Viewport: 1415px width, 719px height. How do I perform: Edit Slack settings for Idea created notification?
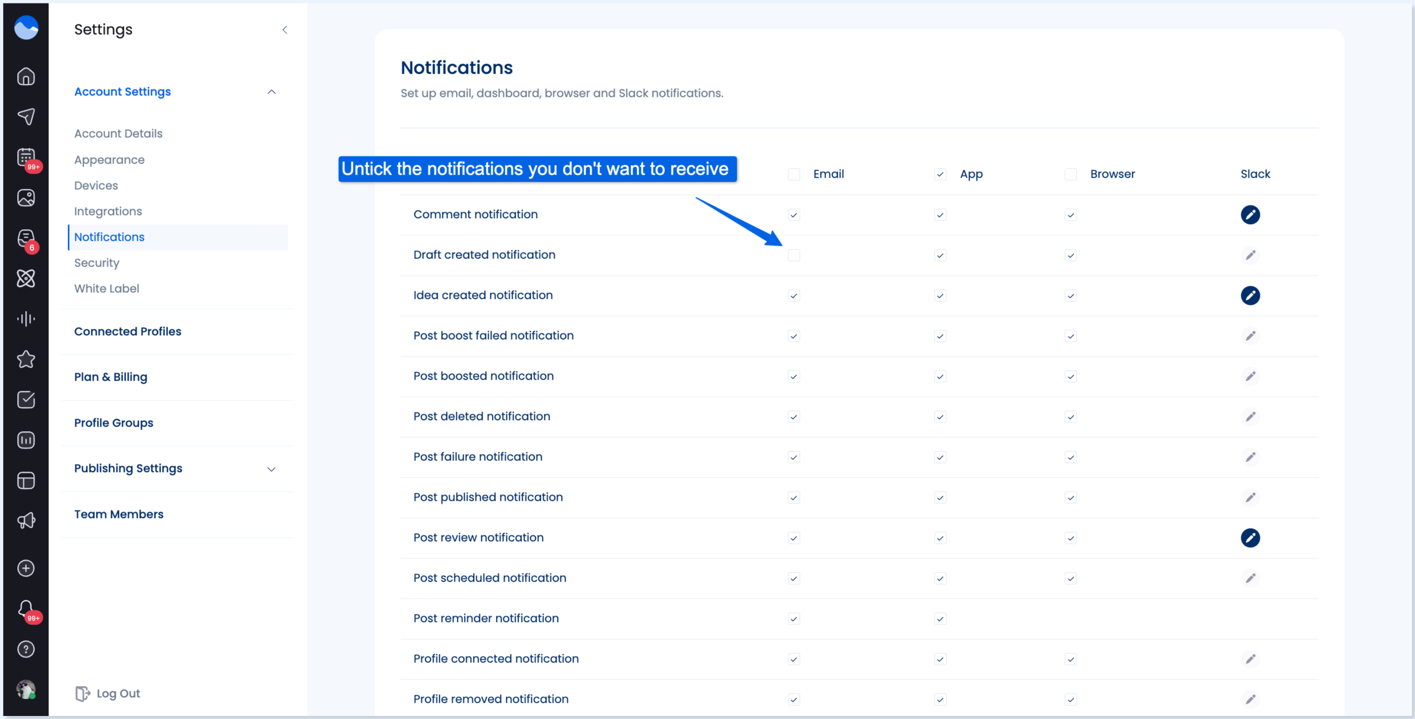pyautogui.click(x=1250, y=295)
